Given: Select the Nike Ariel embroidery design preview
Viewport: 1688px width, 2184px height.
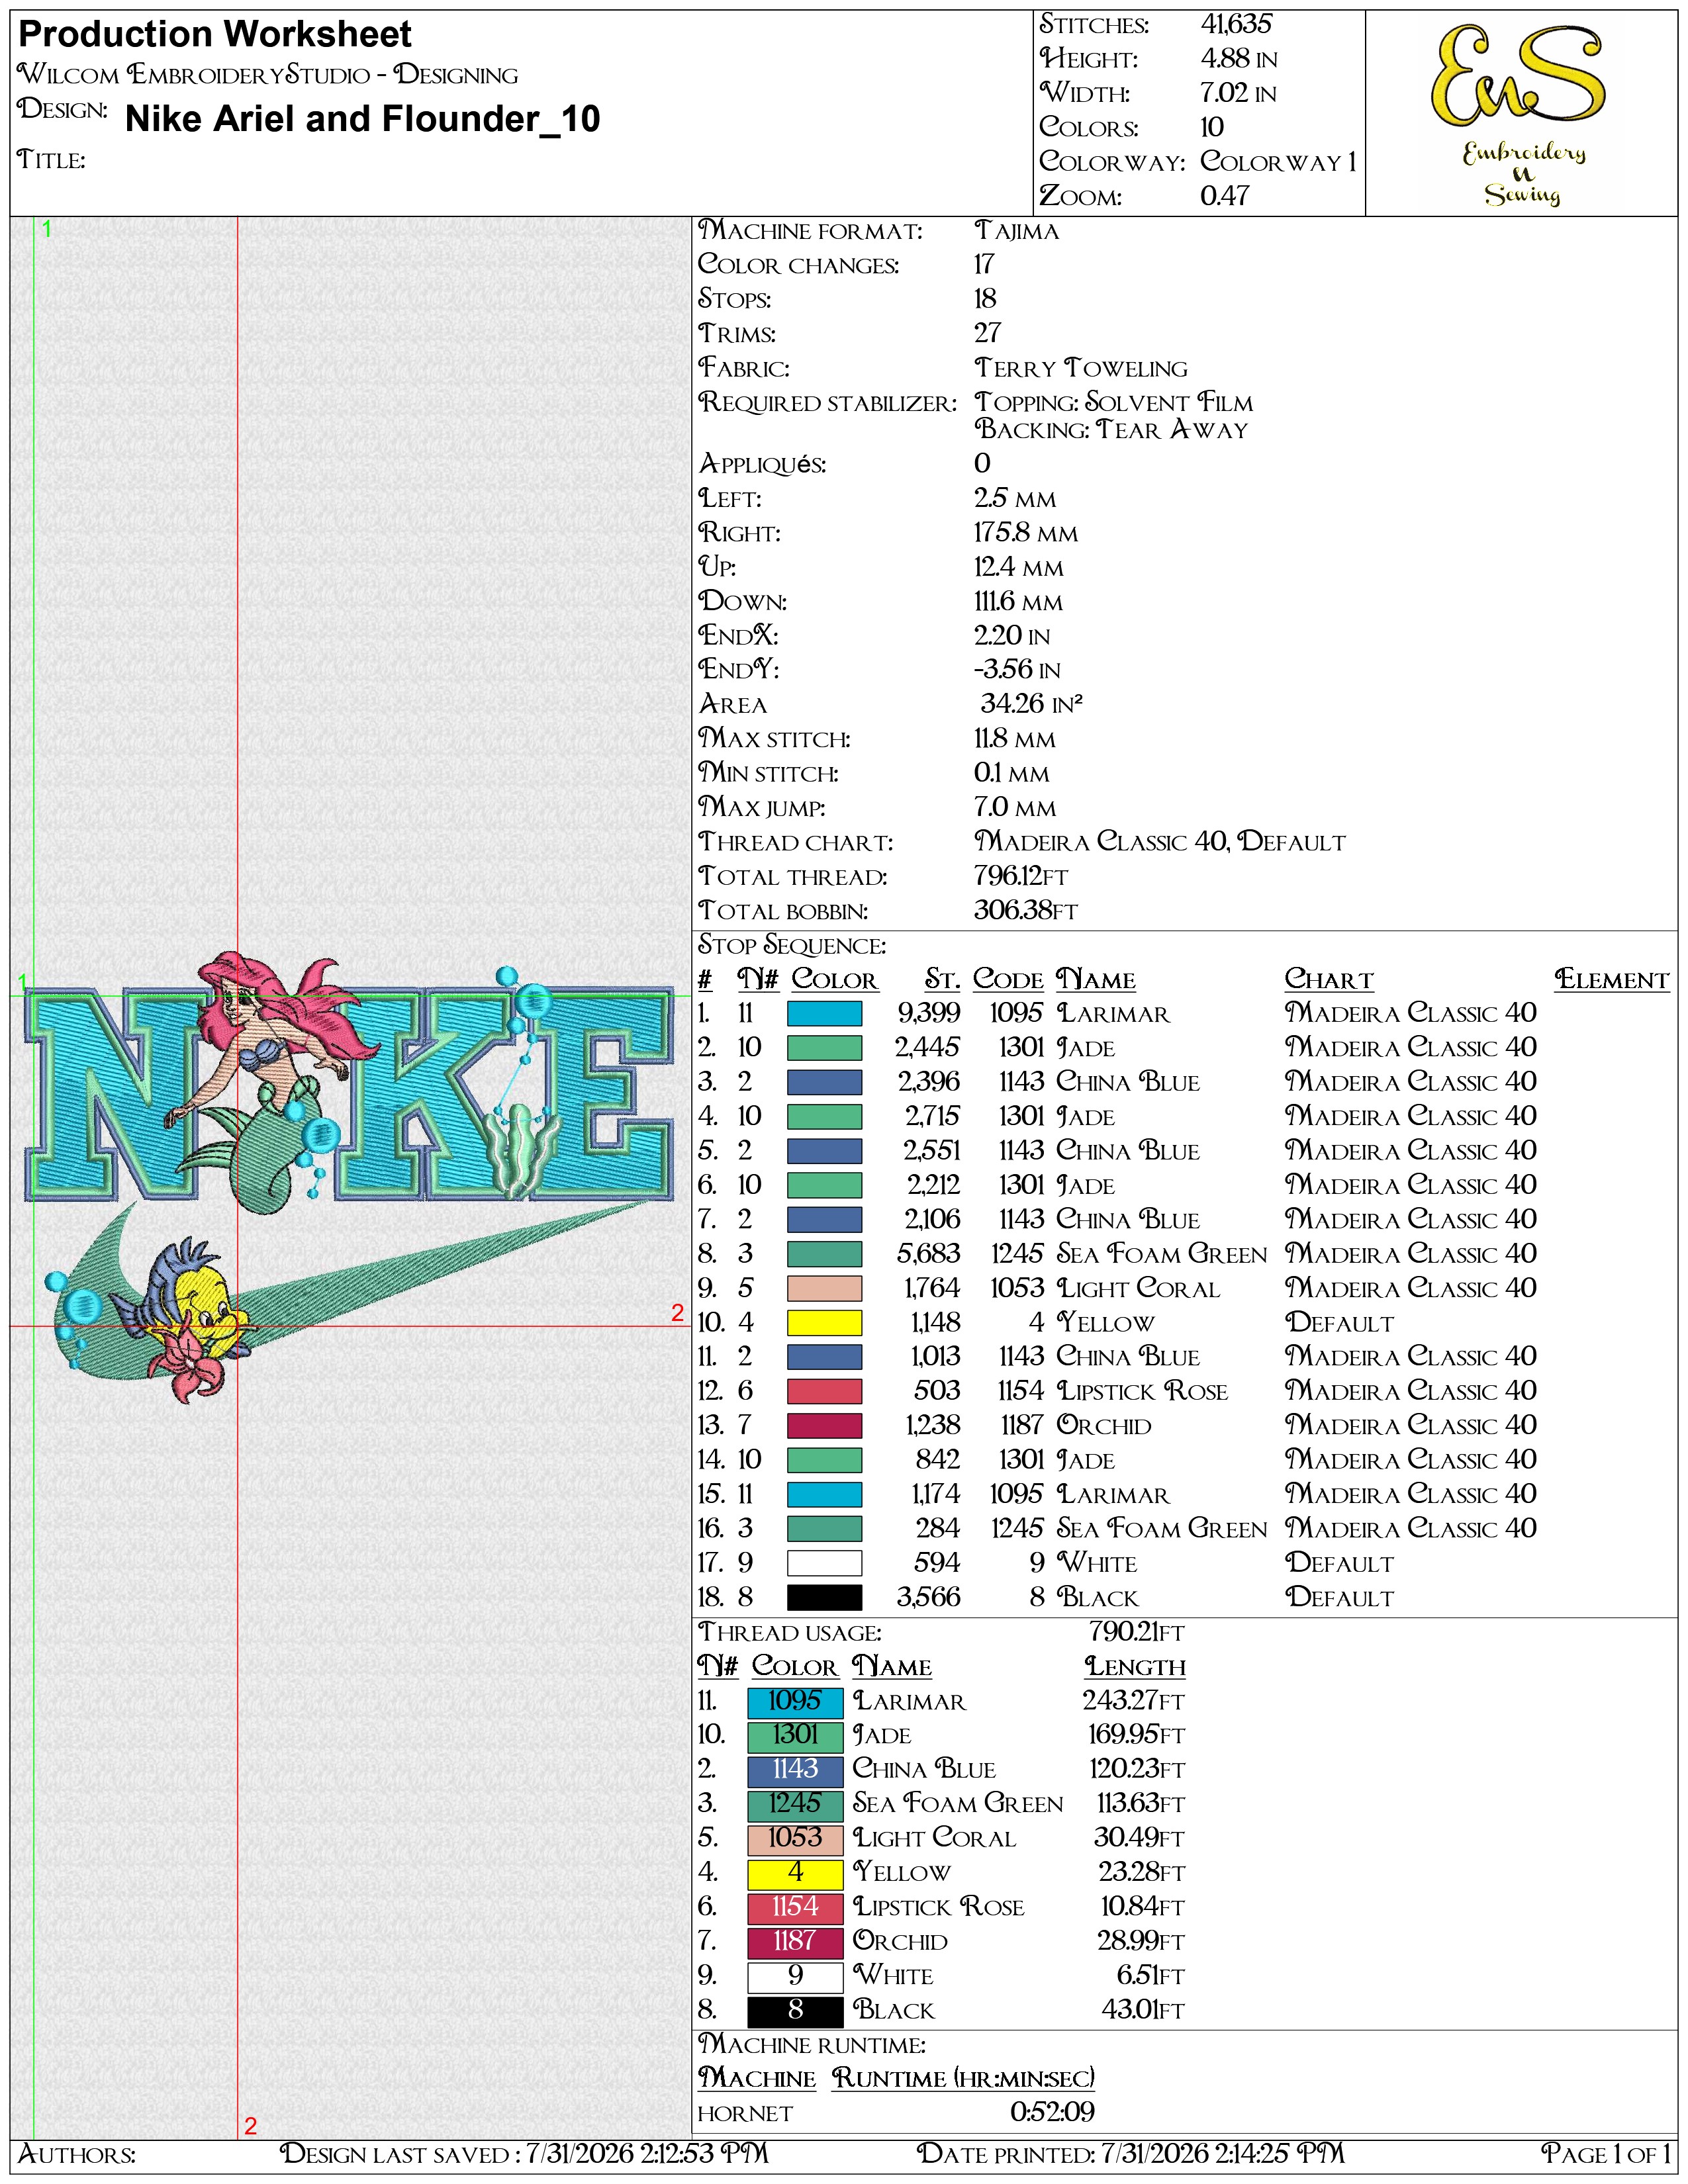Looking at the screenshot, I should (349, 1176).
